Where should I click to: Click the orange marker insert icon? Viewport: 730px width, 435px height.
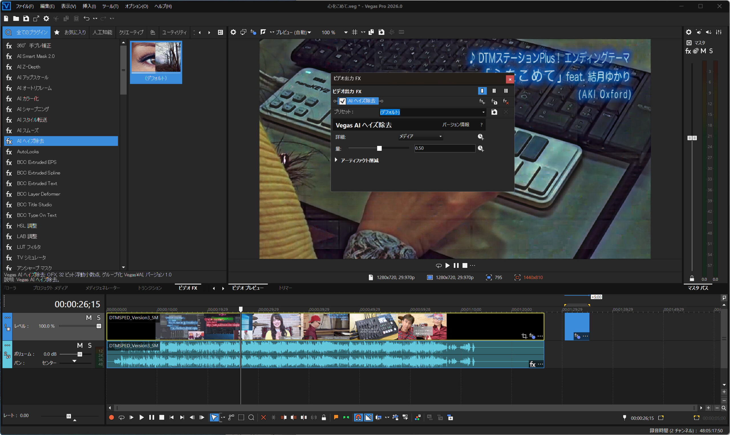pos(336,417)
